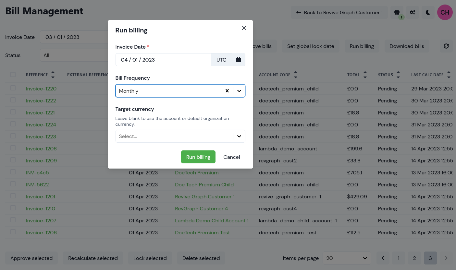Select the Invoice-1206 row checkbox
The height and width of the screenshot is (270, 456).
coord(13,232)
